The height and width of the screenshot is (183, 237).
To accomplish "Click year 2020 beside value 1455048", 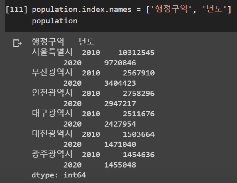I will [72, 165].
